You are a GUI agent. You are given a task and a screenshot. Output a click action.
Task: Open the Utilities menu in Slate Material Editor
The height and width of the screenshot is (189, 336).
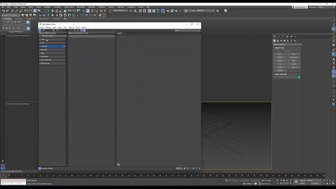(x=84, y=28)
